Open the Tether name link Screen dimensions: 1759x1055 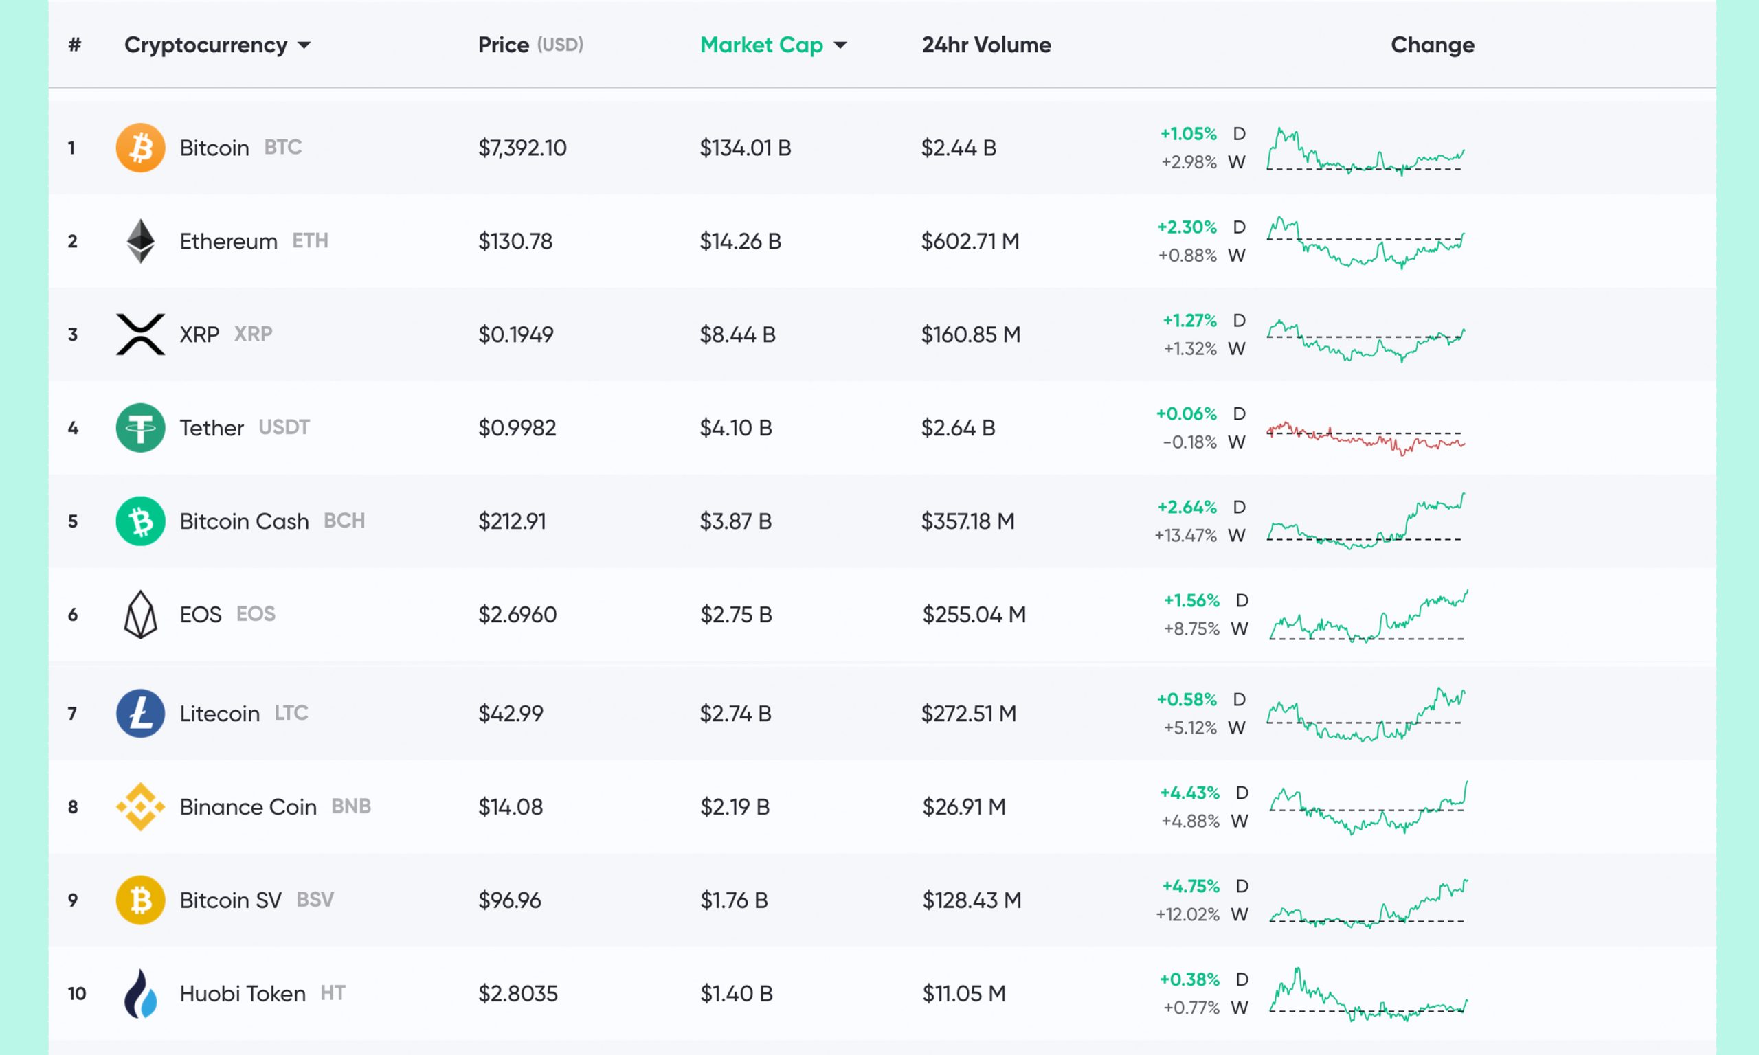[x=211, y=428]
